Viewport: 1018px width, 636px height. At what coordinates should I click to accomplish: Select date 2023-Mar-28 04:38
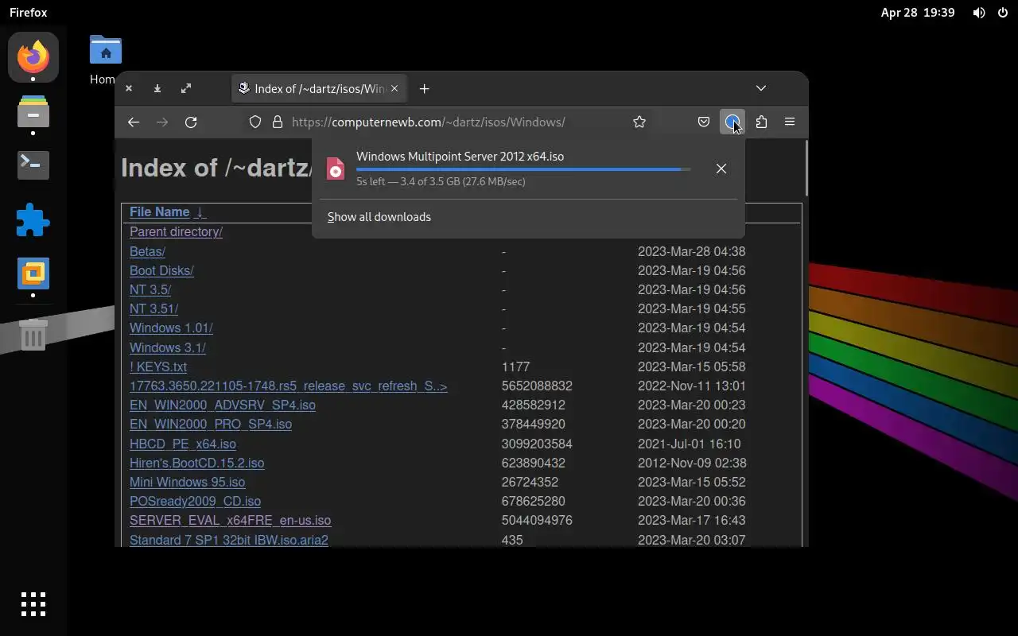691,251
